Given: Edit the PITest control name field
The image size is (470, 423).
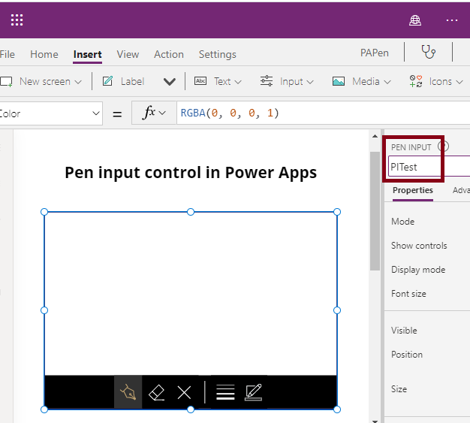Looking at the screenshot, I should (x=429, y=167).
